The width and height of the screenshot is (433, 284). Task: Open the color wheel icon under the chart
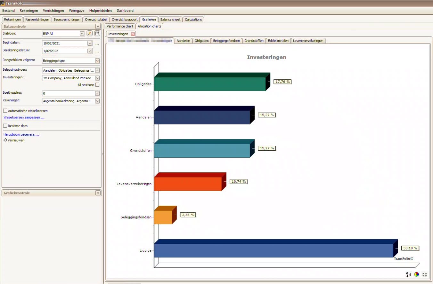point(416,274)
